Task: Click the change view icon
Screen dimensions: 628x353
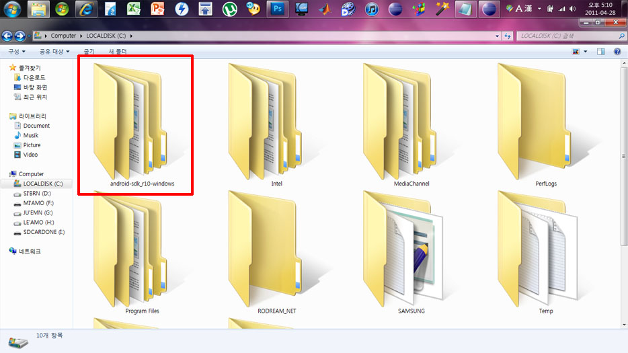Action: coord(576,51)
